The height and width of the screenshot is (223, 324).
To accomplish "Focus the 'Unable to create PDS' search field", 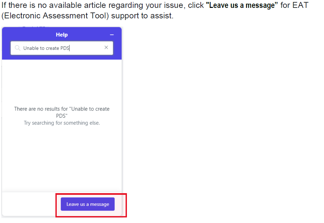I will (62, 48).
